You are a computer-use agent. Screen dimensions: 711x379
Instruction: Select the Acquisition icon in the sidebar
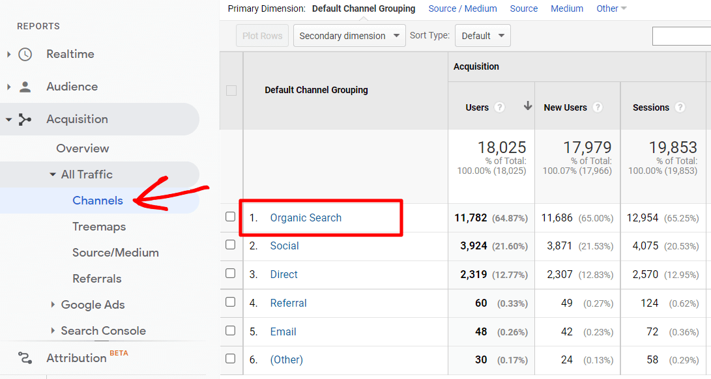(25, 119)
